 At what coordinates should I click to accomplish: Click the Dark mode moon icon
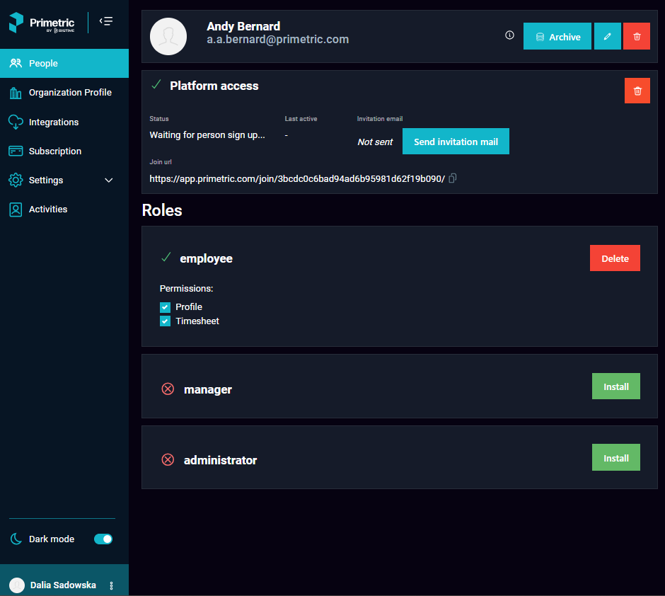tap(16, 539)
